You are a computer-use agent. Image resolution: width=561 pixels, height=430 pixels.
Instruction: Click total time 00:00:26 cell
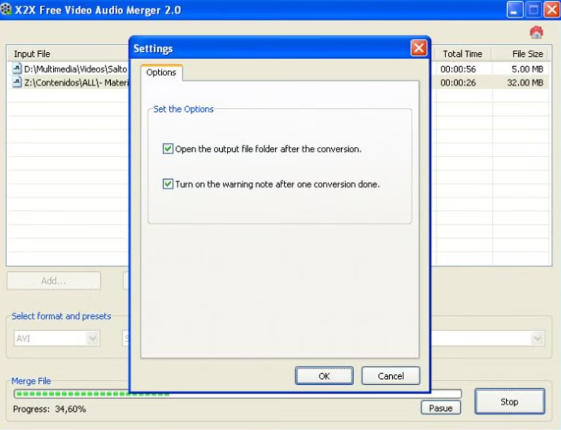[458, 83]
